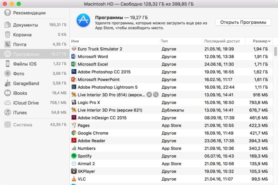Click the 340,2 МБ size of Numbers
278x185 pixels.
point(258,148)
